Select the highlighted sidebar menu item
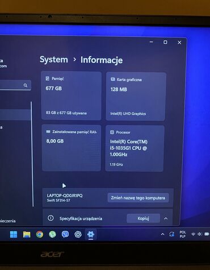This screenshot has width=210, height=270. 15,115
